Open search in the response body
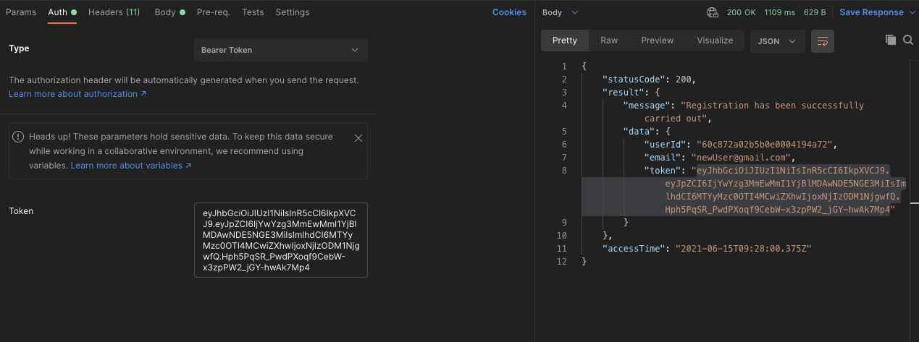The image size is (919, 342). click(908, 40)
